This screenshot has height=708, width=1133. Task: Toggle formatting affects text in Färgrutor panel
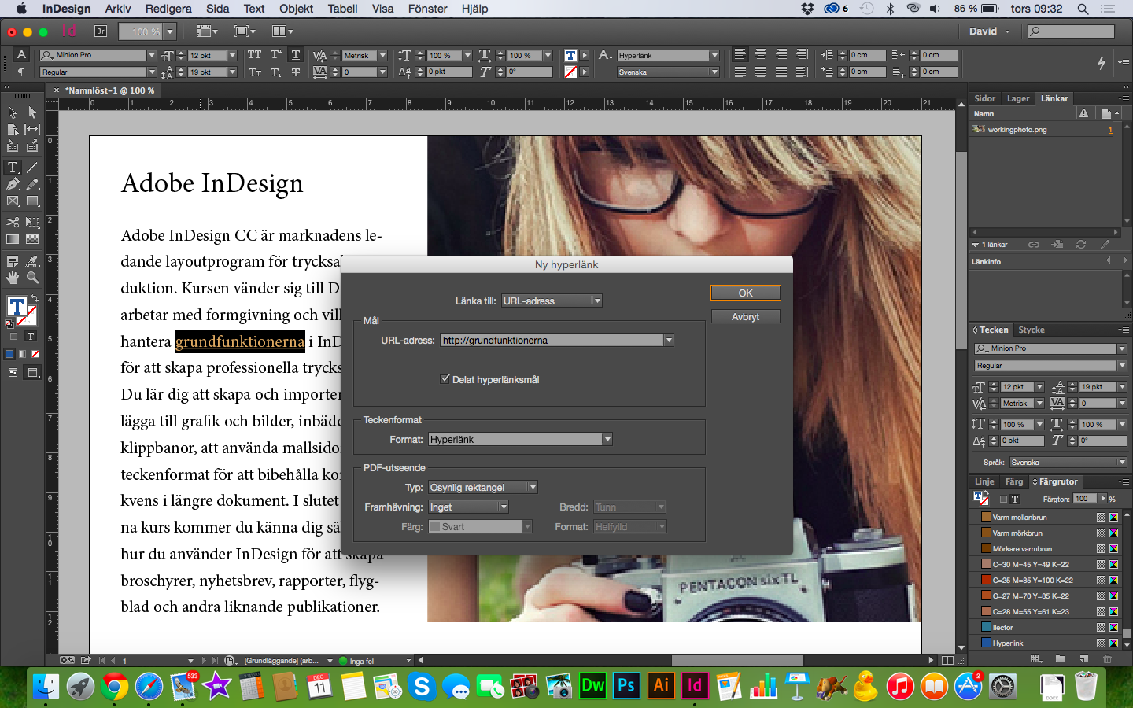point(1015,499)
